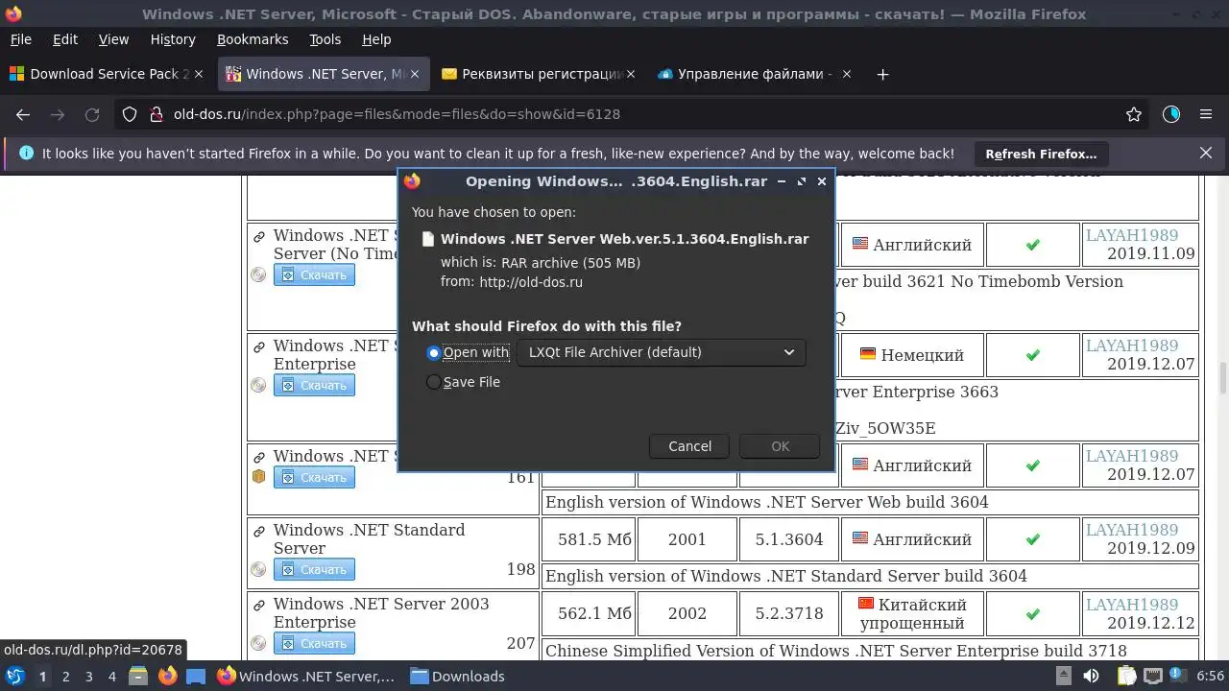Select the Open with radio button
The width and height of the screenshot is (1229, 691).
[434, 353]
